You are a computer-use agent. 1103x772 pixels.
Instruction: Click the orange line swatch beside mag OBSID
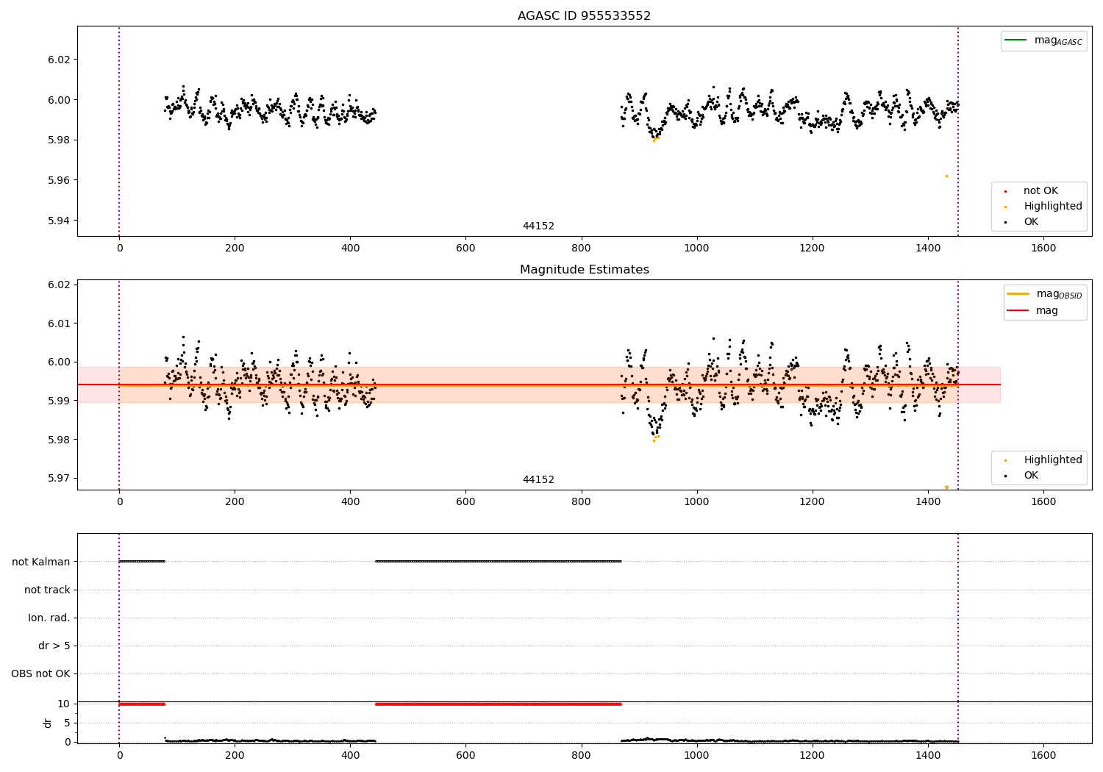click(1018, 294)
